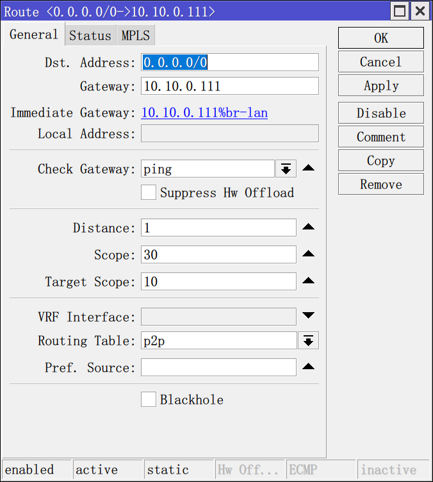433x482 pixels.
Task: Open the Check Gateway dropdown list
Action: point(286,169)
